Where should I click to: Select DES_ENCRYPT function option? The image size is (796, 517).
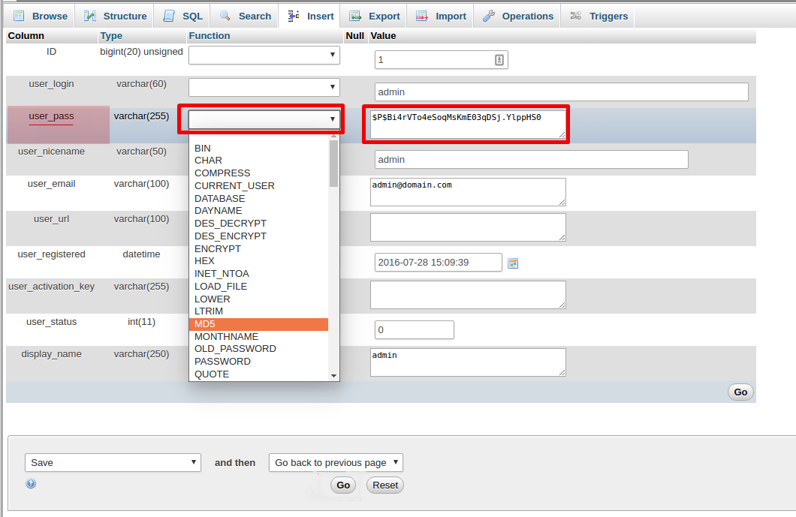[258, 236]
